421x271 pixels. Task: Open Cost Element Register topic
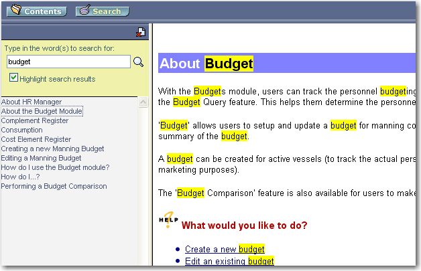(x=36, y=139)
